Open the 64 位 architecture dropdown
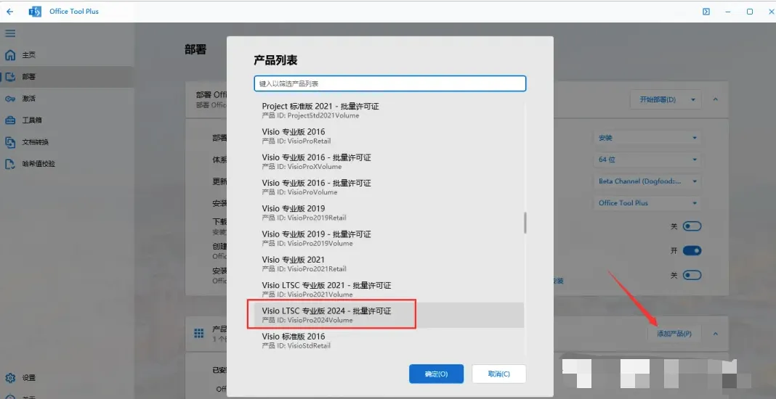This screenshot has width=776, height=399. coord(647,160)
